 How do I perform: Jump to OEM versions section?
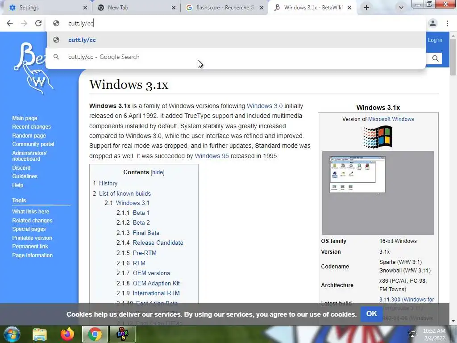pyautogui.click(x=151, y=273)
